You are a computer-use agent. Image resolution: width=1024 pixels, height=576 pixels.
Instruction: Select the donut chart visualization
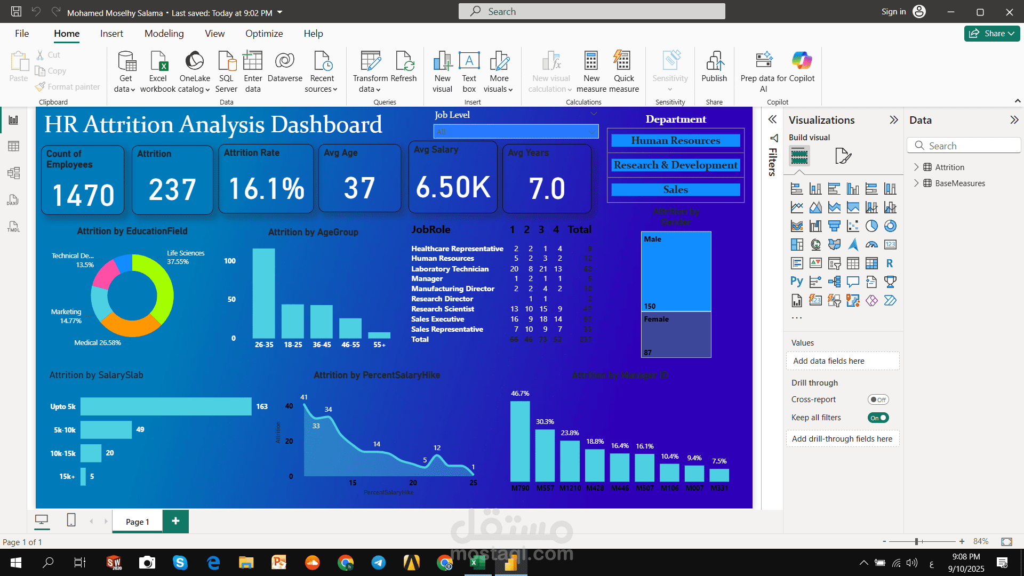coord(891,226)
